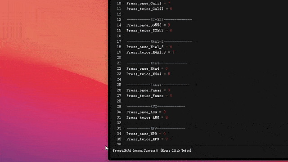
Task: Select the Famas section header comment
Action: click(158, 85)
